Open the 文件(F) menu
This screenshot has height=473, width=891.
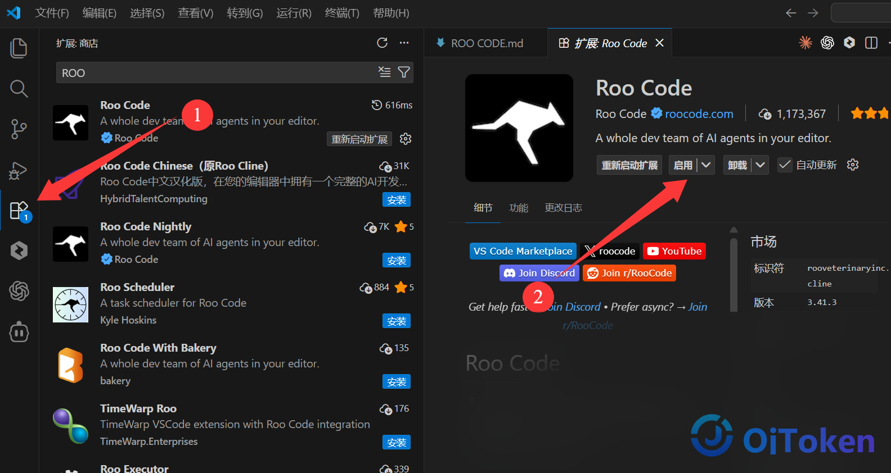click(52, 13)
